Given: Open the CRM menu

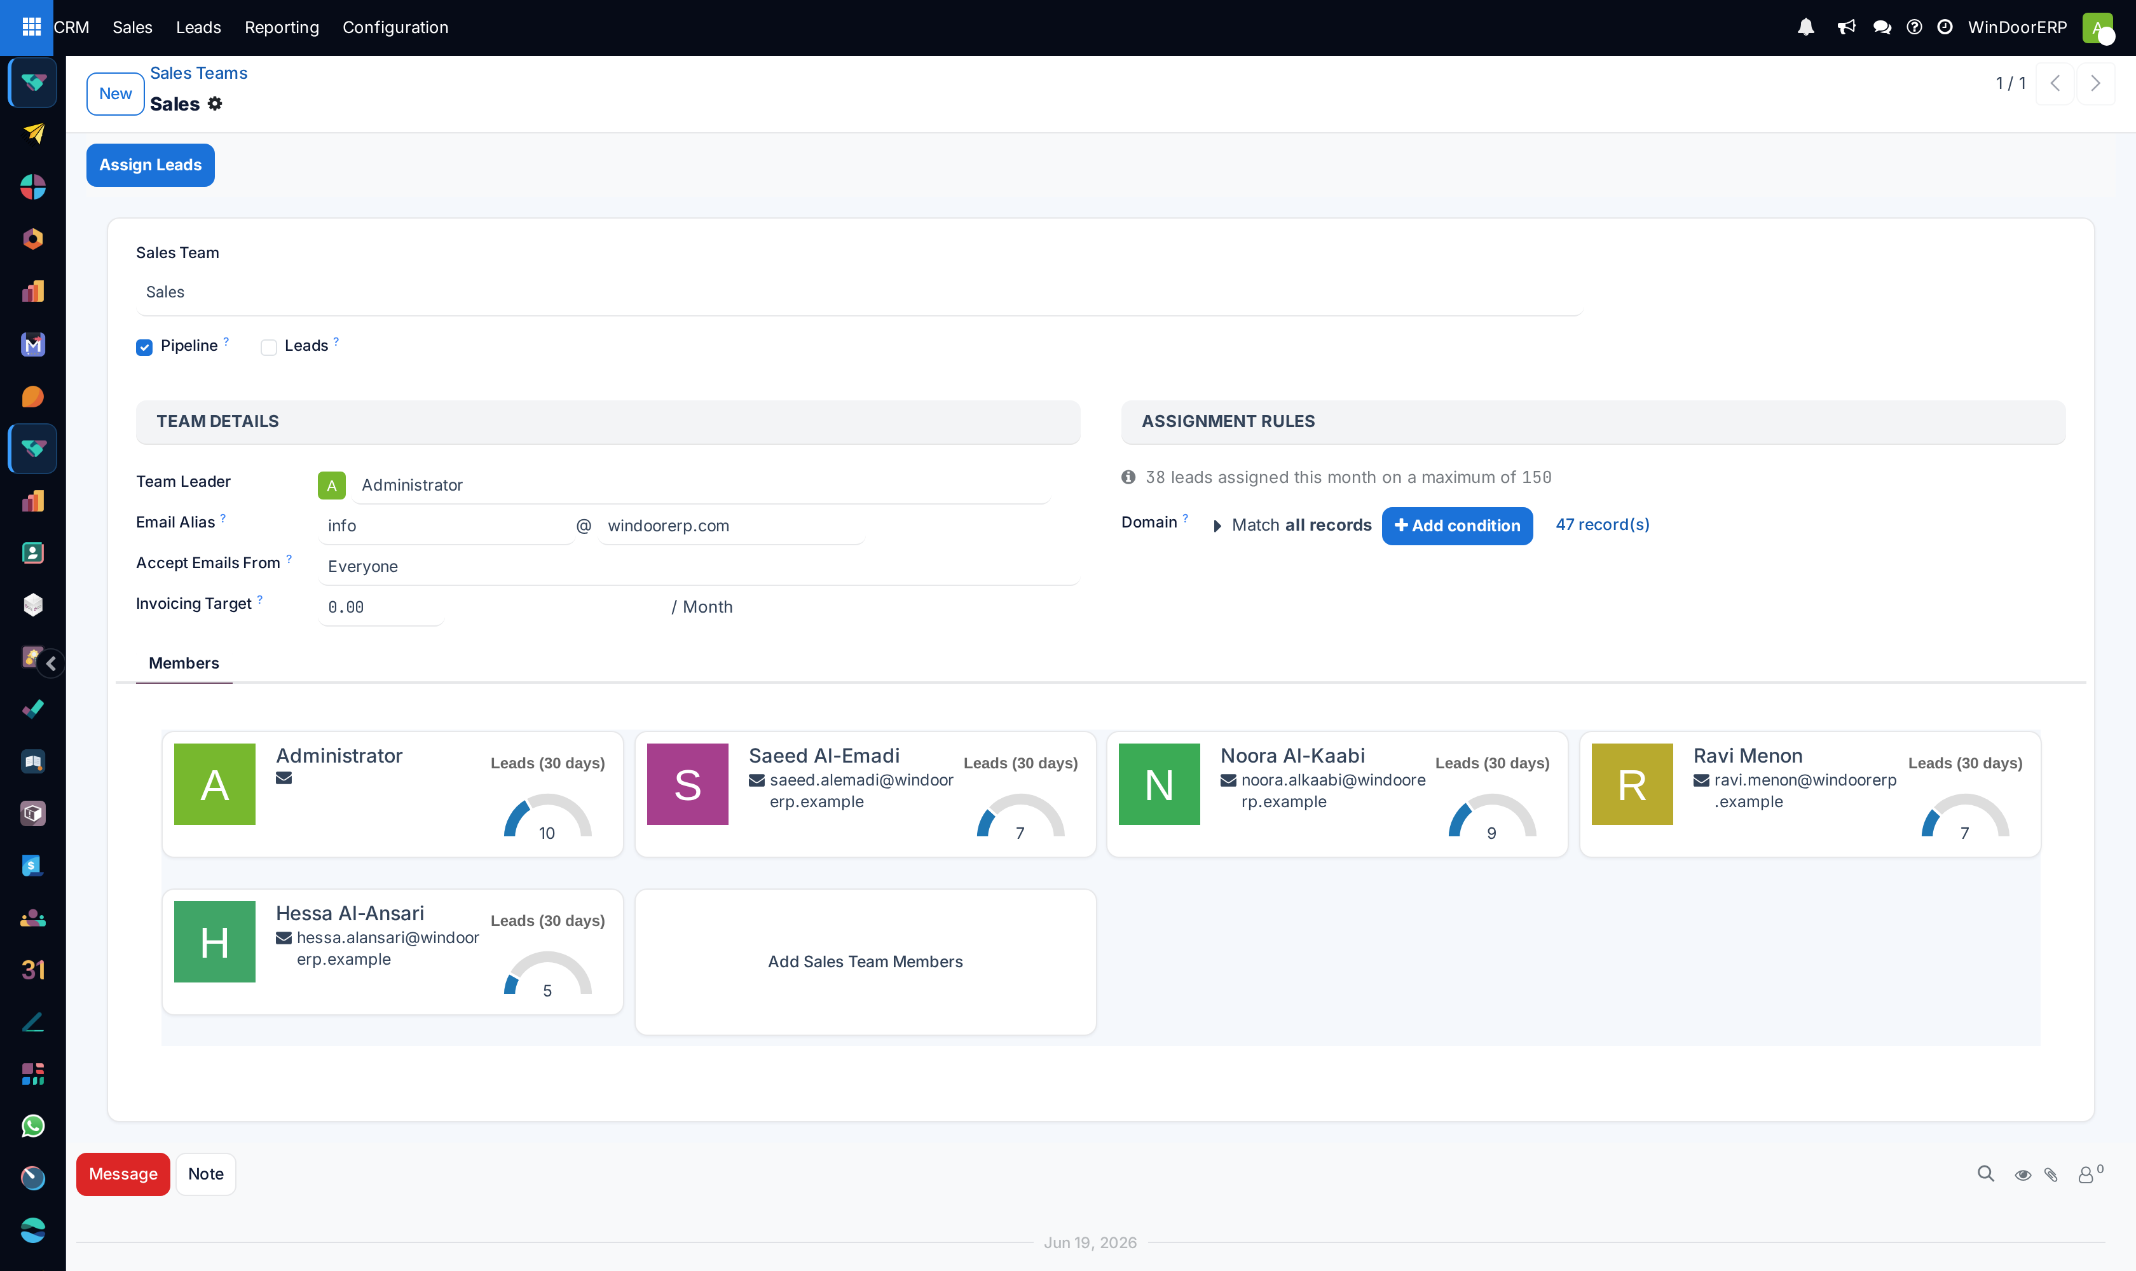Looking at the screenshot, I should click(x=71, y=27).
